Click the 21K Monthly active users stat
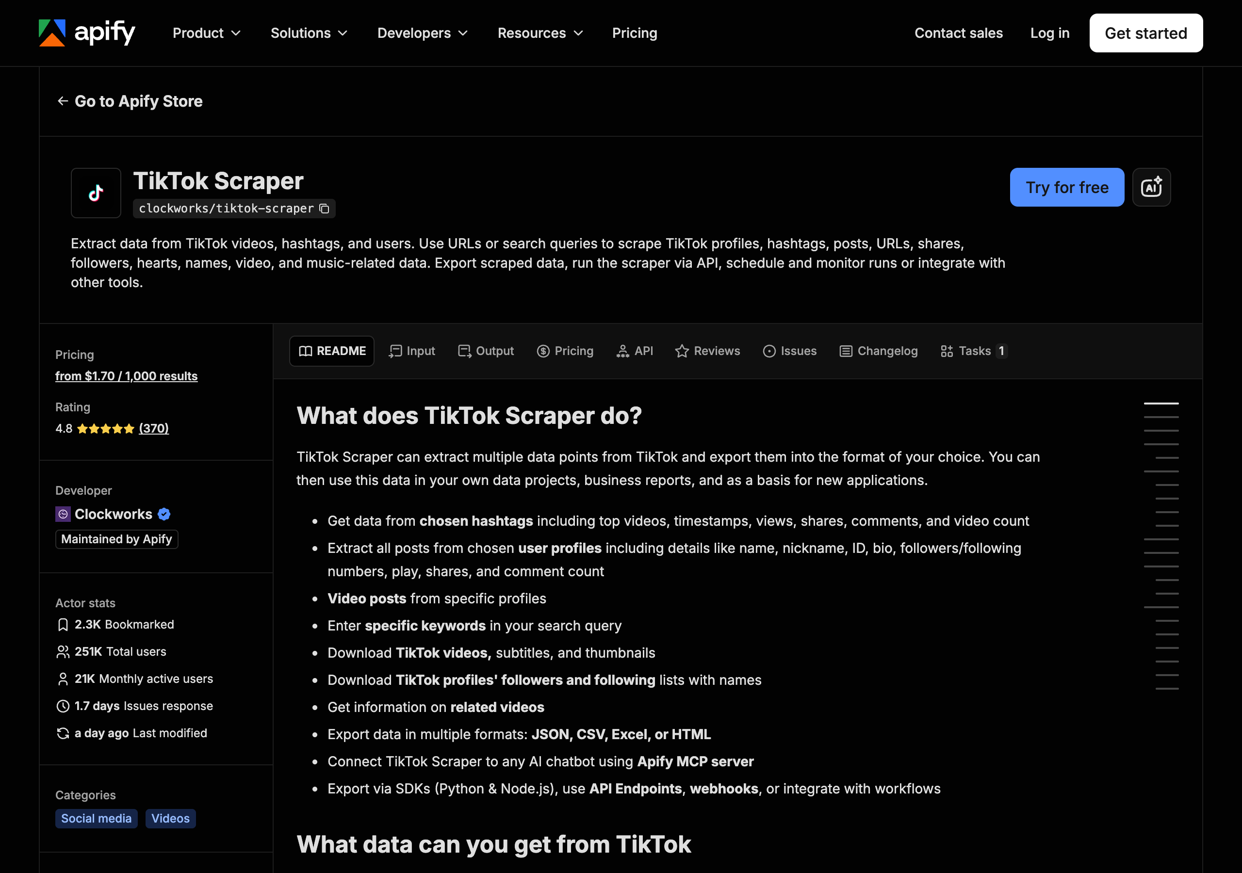The height and width of the screenshot is (873, 1242). coord(135,679)
